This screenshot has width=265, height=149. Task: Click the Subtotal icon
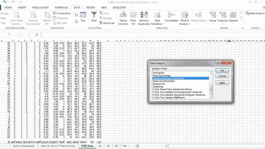233,15
